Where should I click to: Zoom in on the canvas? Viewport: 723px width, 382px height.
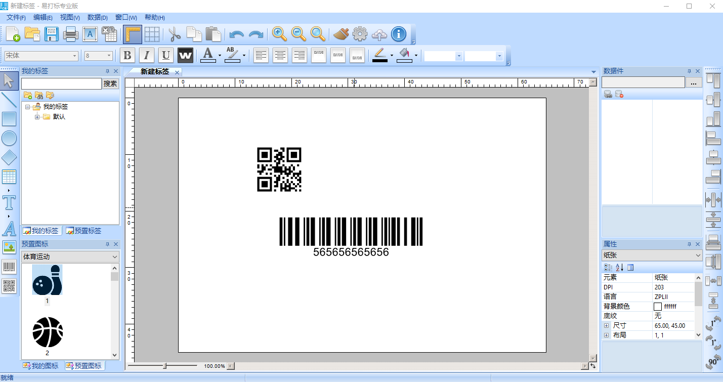(x=279, y=34)
